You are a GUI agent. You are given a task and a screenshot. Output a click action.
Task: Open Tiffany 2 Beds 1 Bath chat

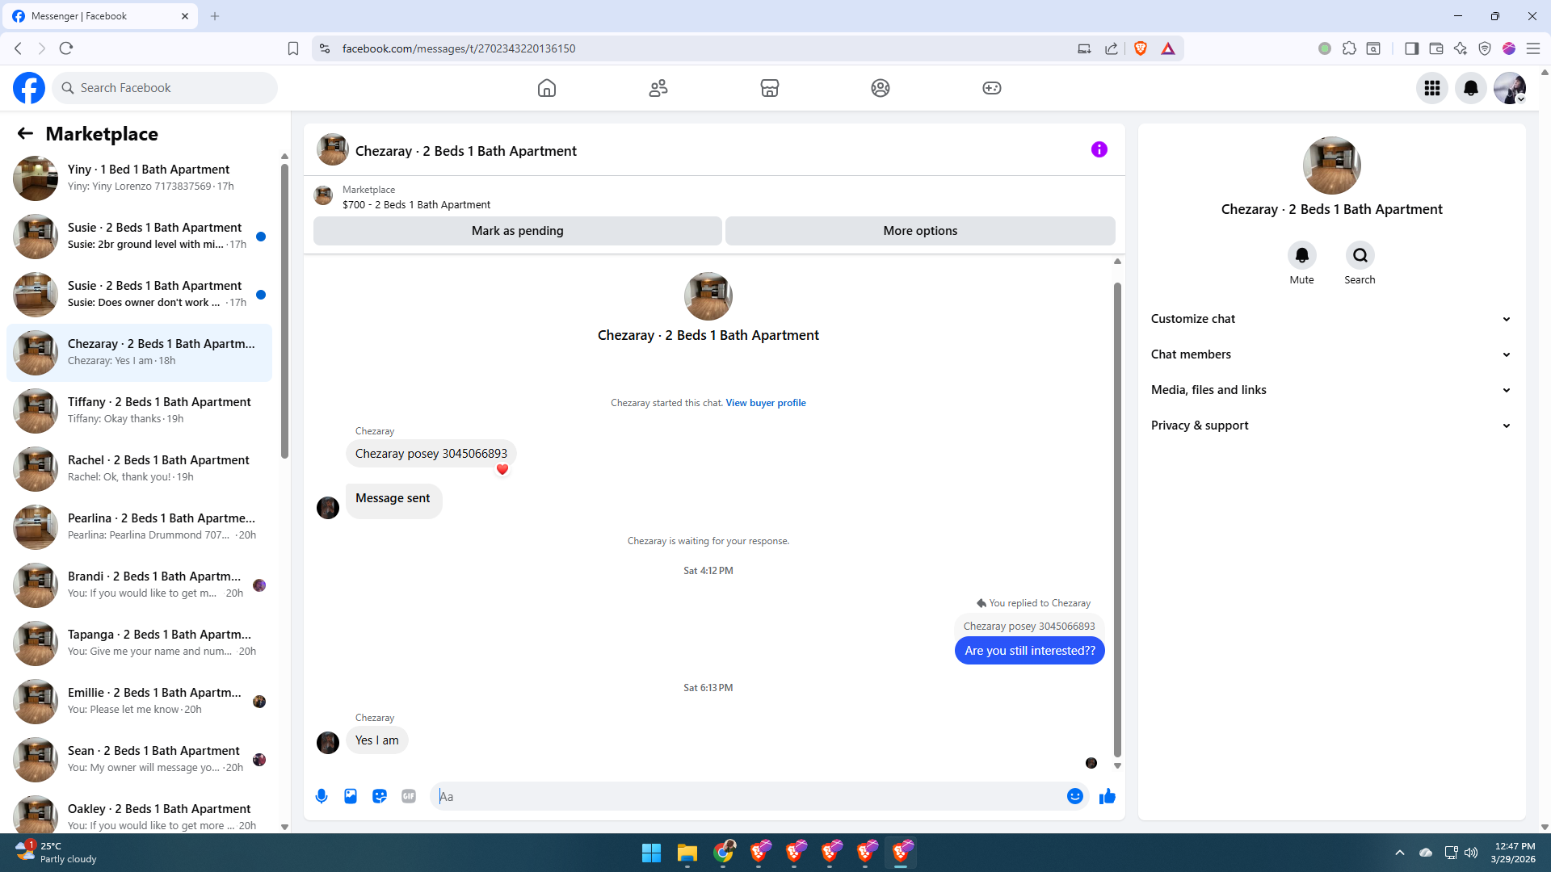[x=140, y=411]
